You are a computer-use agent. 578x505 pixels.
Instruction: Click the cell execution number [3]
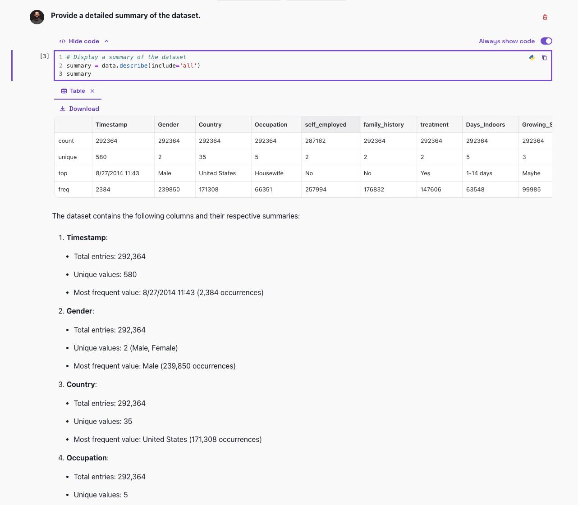[x=45, y=56]
